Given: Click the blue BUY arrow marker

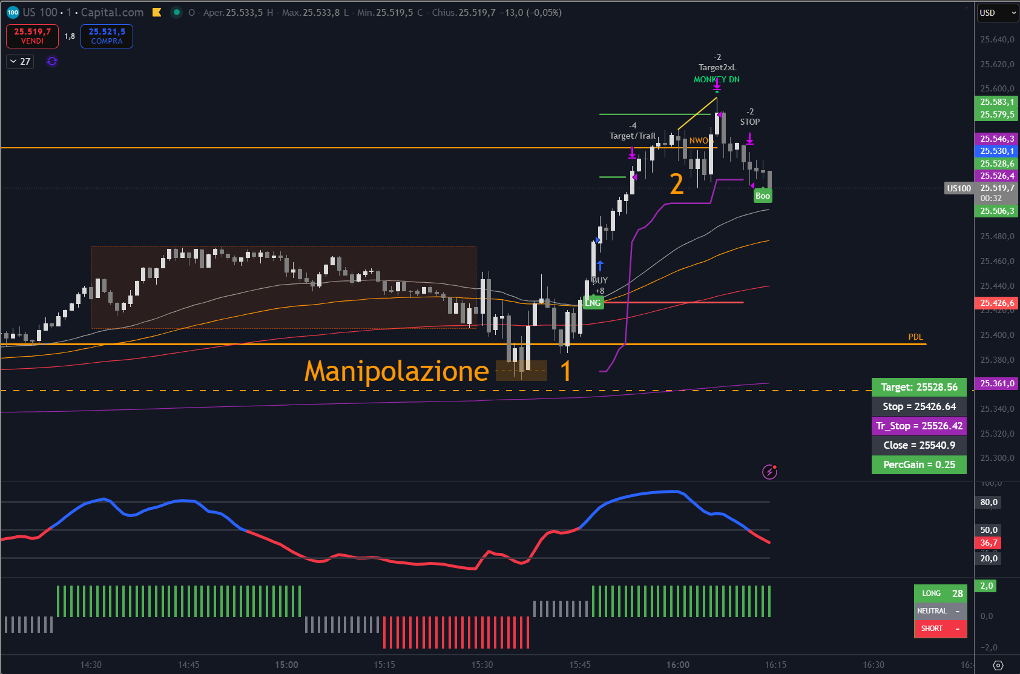Looking at the screenshot, I should 600,266.
